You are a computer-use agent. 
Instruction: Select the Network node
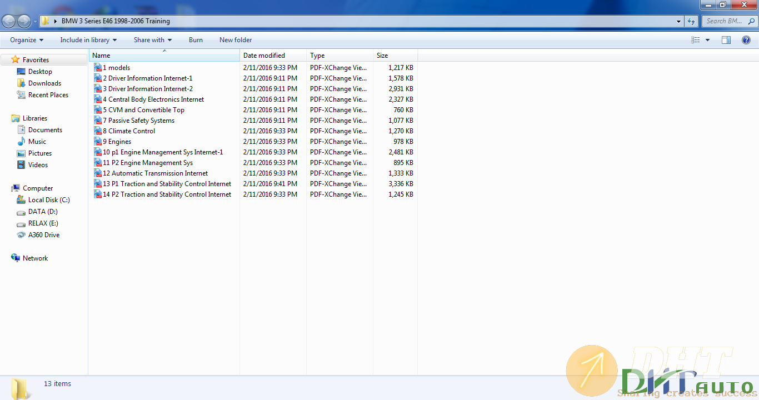(35, 258)
